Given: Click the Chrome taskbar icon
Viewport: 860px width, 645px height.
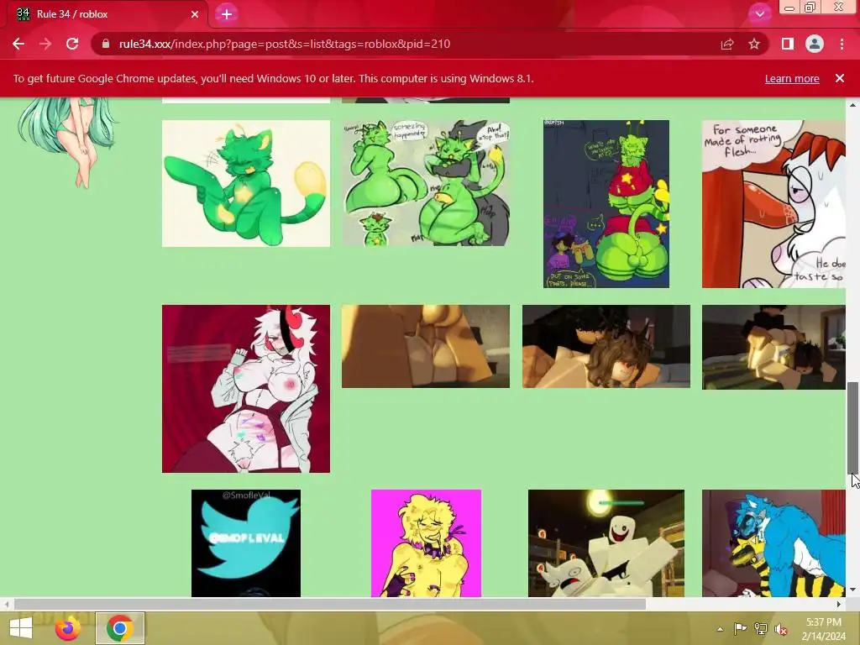Looking at the screenshot, I should [120, 628].
